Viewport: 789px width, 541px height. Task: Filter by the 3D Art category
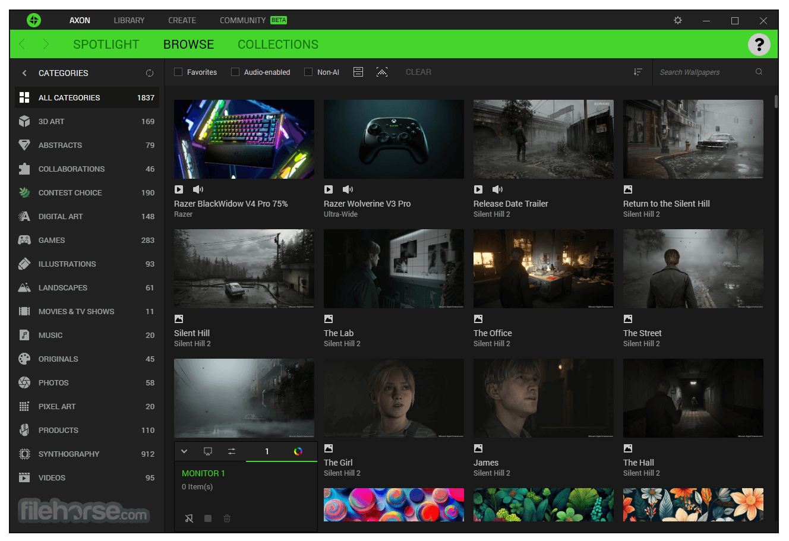click(87, 121)
